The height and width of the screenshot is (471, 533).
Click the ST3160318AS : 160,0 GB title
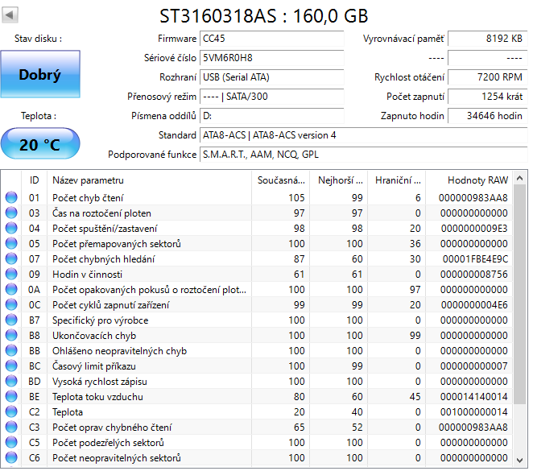[264, 16]
